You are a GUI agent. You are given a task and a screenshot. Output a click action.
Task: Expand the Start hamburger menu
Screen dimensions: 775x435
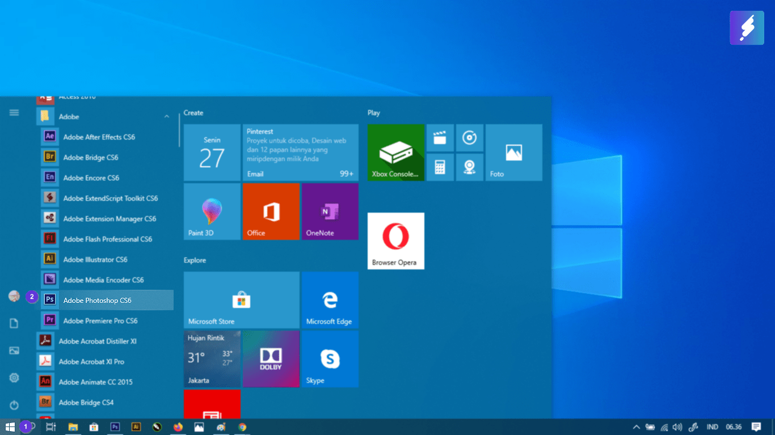point(14,113)
